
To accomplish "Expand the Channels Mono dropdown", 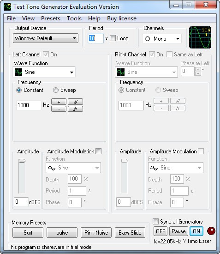I will [x=162, y=39].
